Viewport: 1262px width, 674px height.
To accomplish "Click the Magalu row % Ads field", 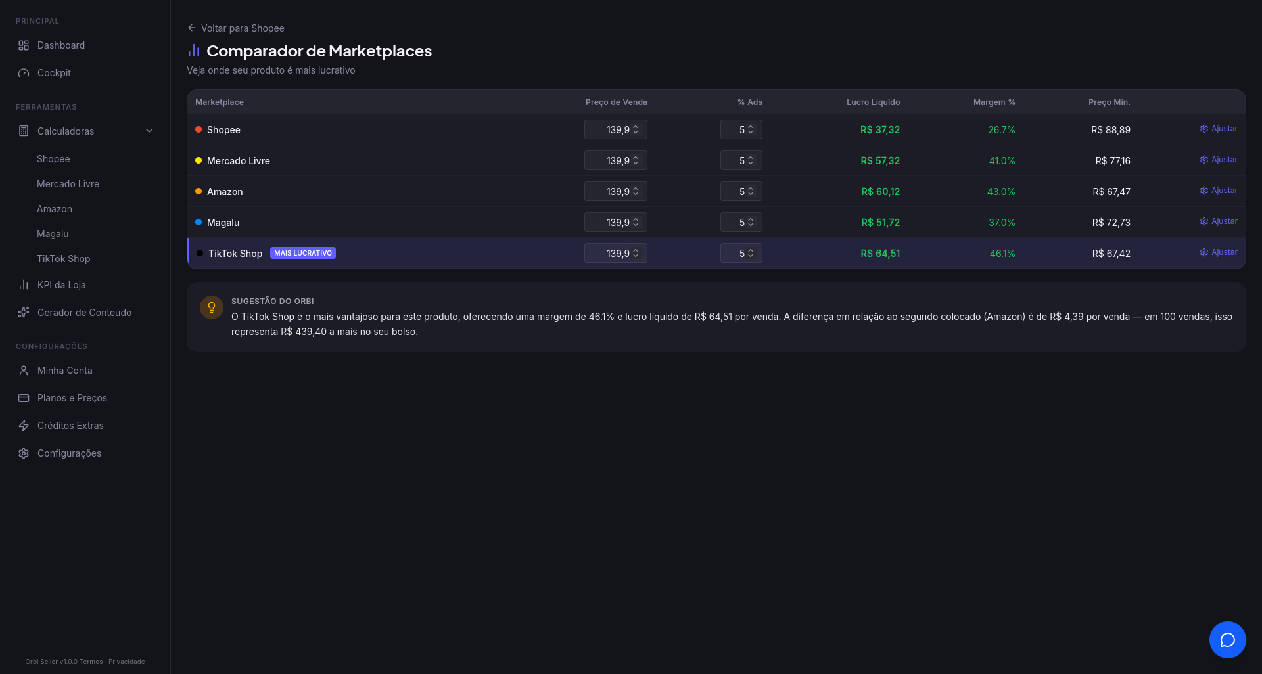I will (x=741, y=222).
